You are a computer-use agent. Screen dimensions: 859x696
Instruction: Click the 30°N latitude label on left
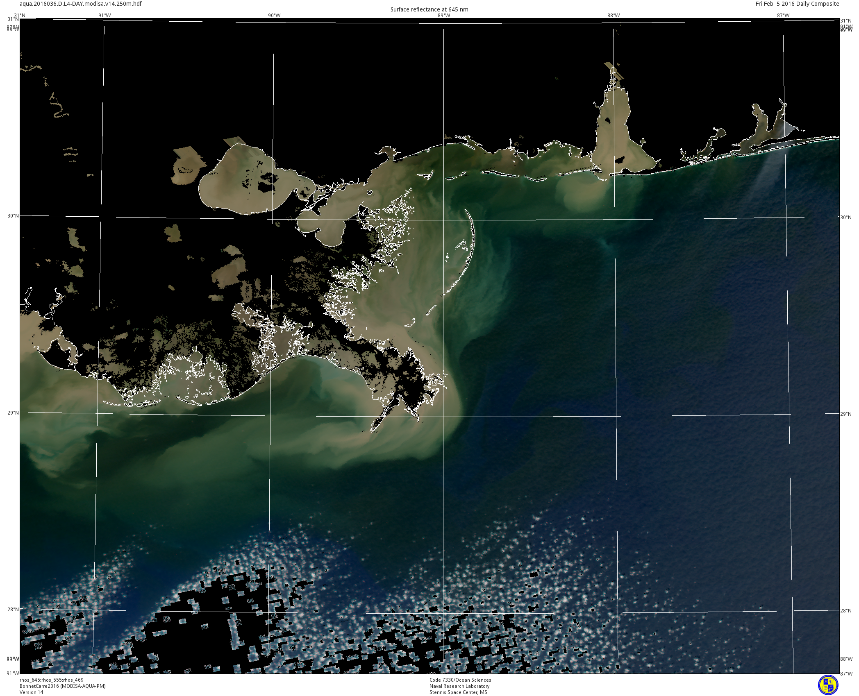click(13, 216)
